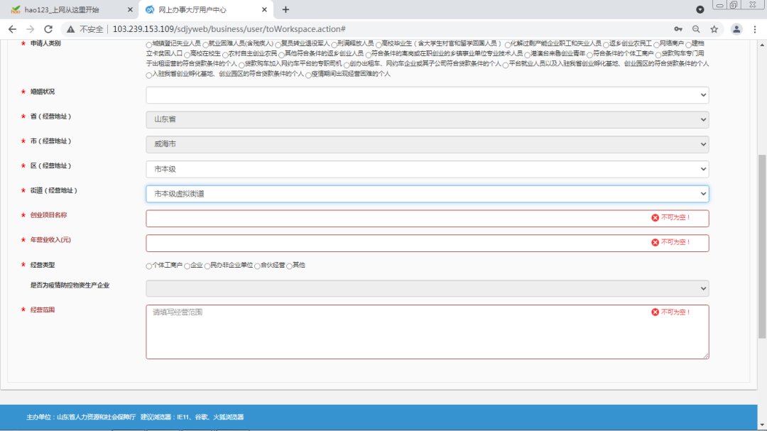Click the browser back arrow
Viewport: 767px width, 431px height.
(x=12, y=29)
